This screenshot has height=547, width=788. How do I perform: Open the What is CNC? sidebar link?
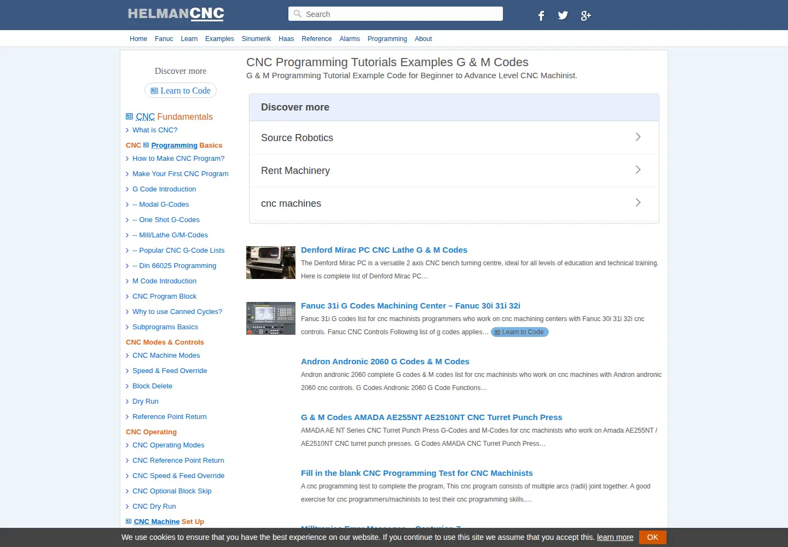click(155, 130)
